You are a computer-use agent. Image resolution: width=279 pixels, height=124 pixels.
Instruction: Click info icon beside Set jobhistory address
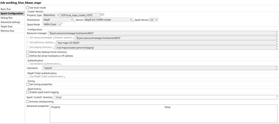[54, 43]
